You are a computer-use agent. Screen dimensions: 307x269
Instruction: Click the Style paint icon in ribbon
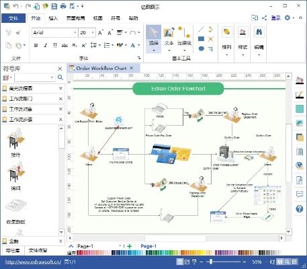(x=243, y=32)
